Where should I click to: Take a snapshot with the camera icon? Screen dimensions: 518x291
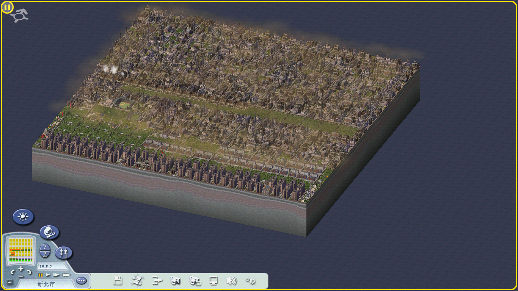pos(175,281)
